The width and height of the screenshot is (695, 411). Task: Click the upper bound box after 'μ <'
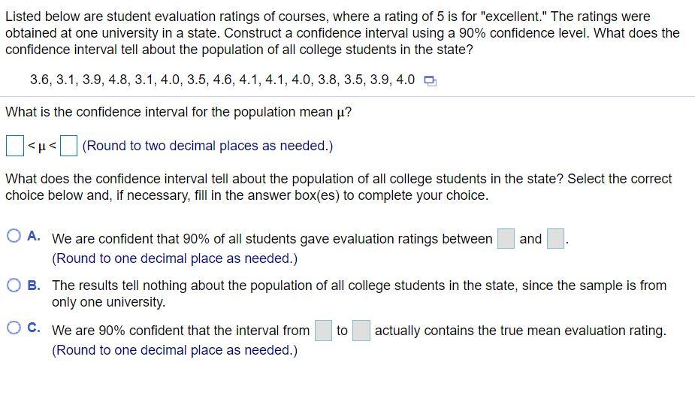pos(68,145)
